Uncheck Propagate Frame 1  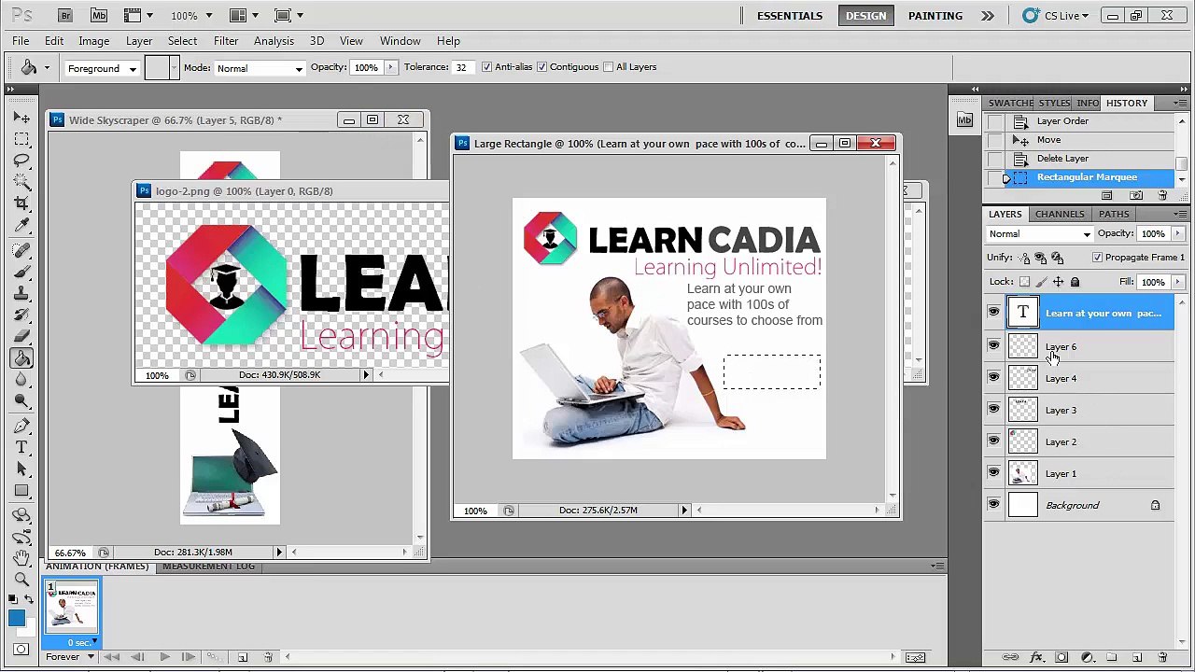click(x=1097, y=258)
